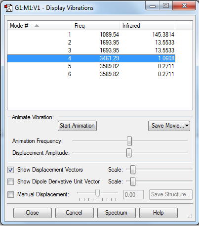Select mode 3 row
The image size is (199, 226).
(91, 50)
